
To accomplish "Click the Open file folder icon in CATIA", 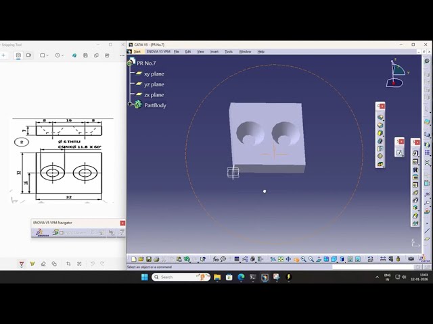I will [x=141, y=259].
